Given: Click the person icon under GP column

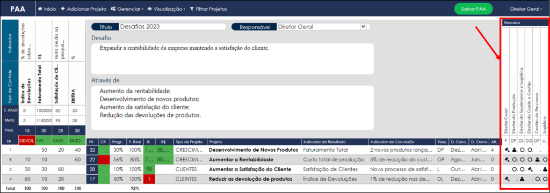Looking at the screenshot, I should point(537,159).
